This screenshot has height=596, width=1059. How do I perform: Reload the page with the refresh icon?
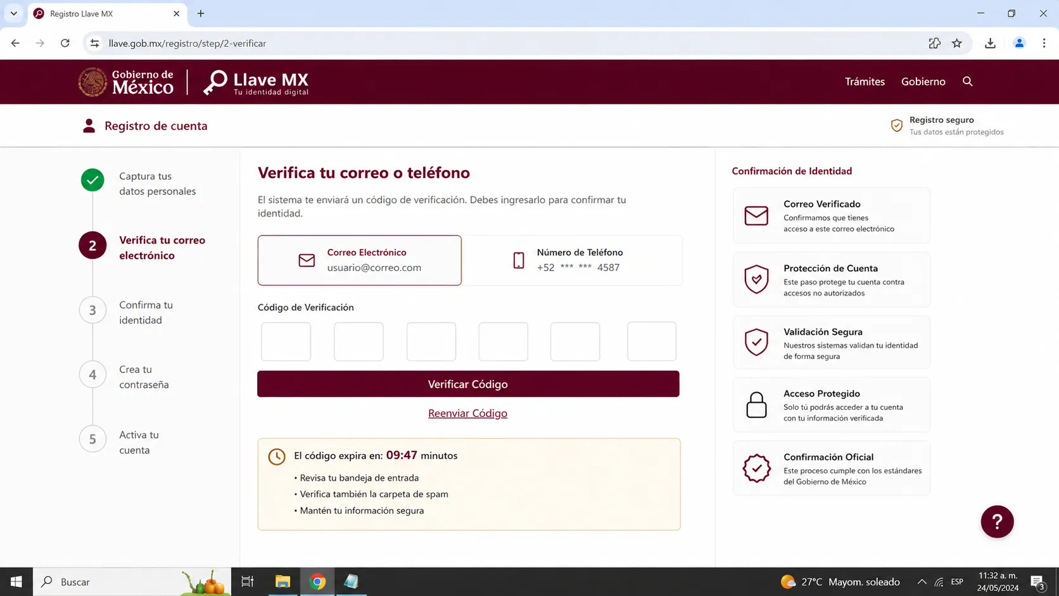[x=65, y=43]
